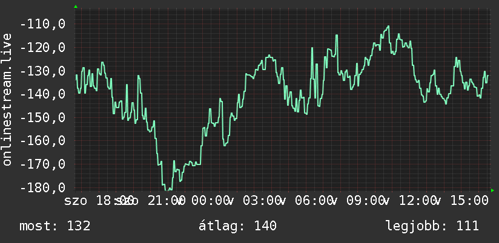Select the -180,0 y-axis label
This screenshot has height=243, width=499.
tap(42, 187)
